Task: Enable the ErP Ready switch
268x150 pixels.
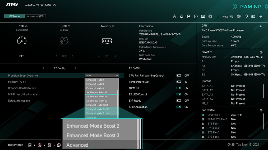Action: pos(179,101)
